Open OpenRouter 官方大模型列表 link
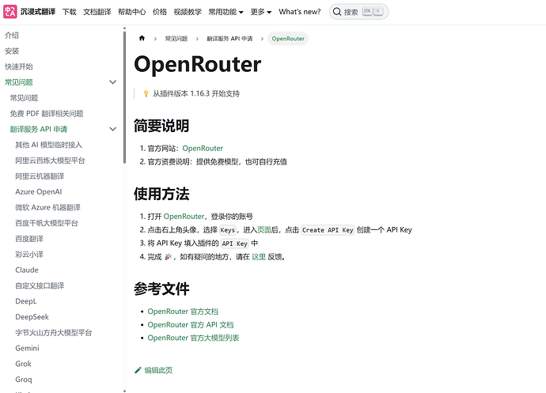 coord(193,338)
